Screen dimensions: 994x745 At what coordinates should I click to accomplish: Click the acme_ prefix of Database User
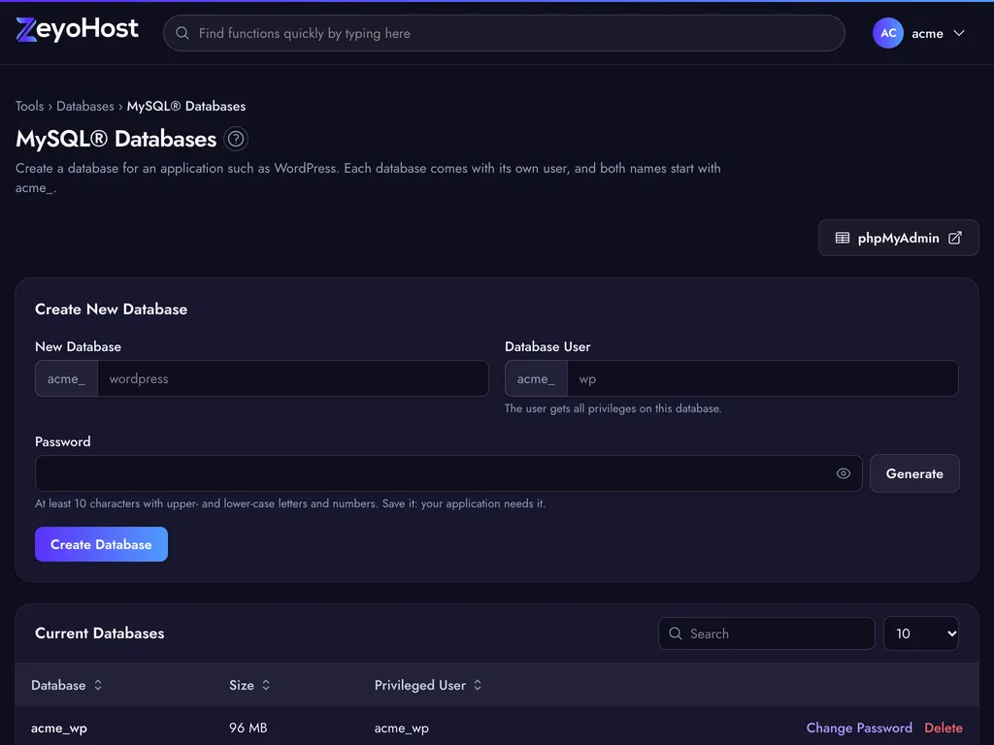pyautogui.click(x=536, y=378)
